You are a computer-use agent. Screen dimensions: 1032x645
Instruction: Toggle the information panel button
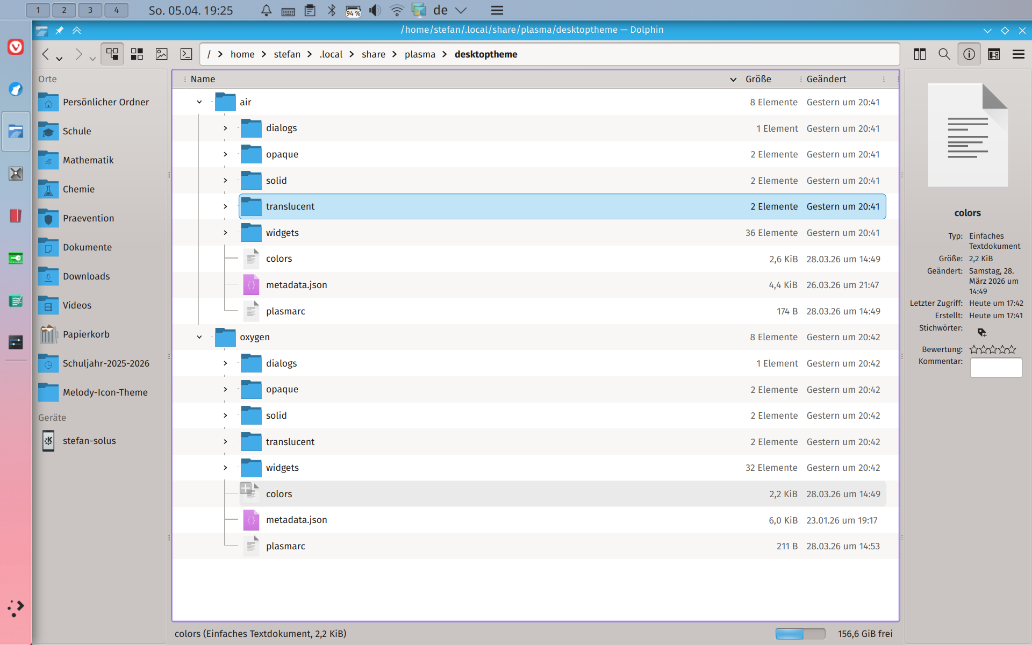pyautogui.click(x=969, y=54)
